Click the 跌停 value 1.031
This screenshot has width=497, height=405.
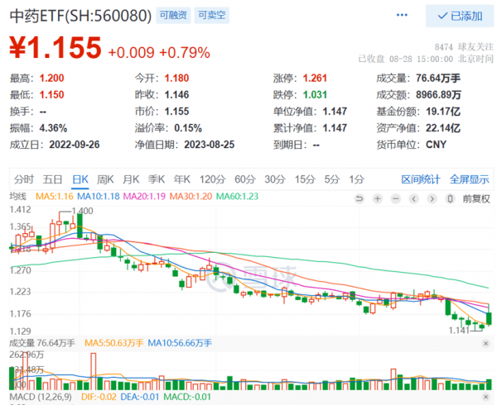coord(315,94)
